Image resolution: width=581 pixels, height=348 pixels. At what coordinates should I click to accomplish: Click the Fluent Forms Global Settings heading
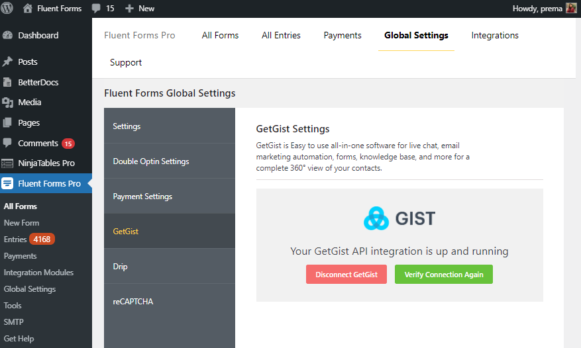(x=170, y=93)
